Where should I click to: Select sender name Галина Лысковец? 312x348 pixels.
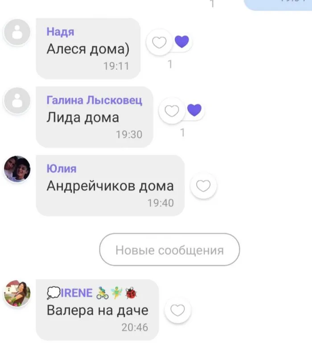(x=94, y=100)
